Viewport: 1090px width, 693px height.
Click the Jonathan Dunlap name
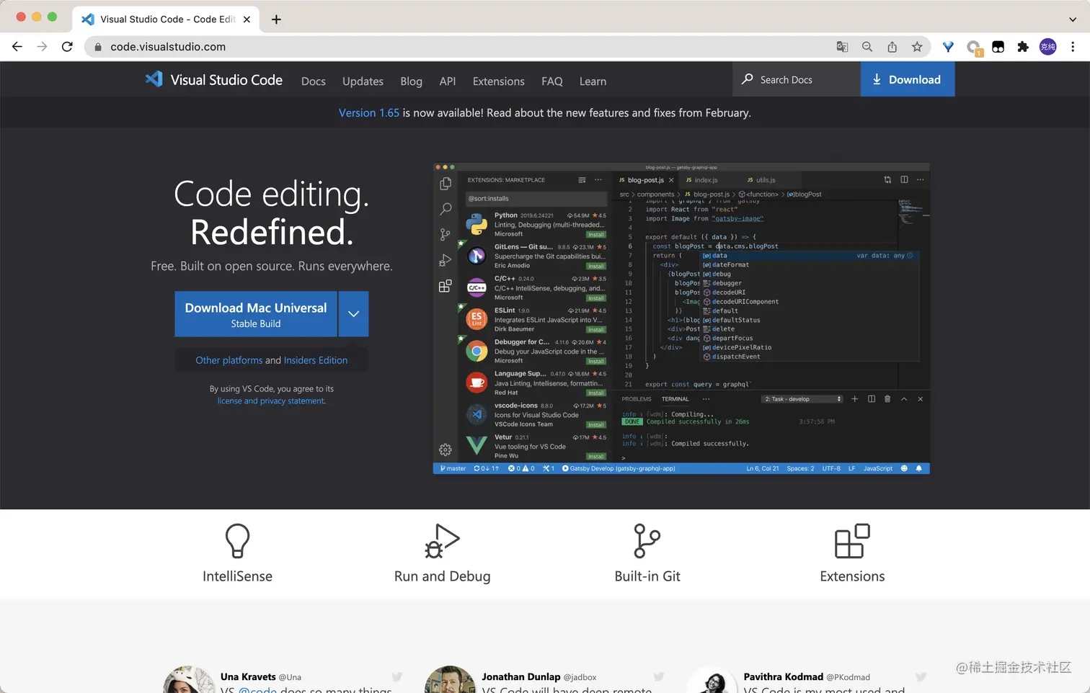(521, 677)
